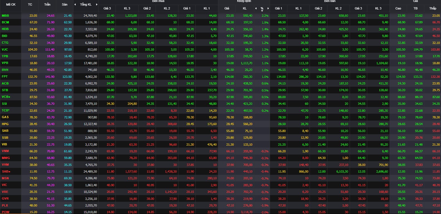The image size is (441, 214).
Task: Open the VPB stock symbol
Action: click(x=5, y=63)
